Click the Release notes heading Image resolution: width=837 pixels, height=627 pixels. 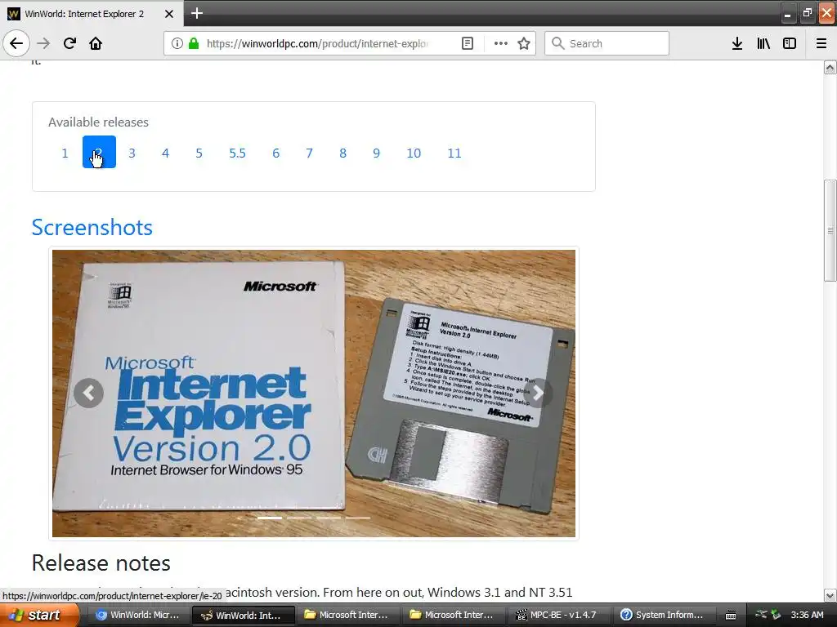101,563
